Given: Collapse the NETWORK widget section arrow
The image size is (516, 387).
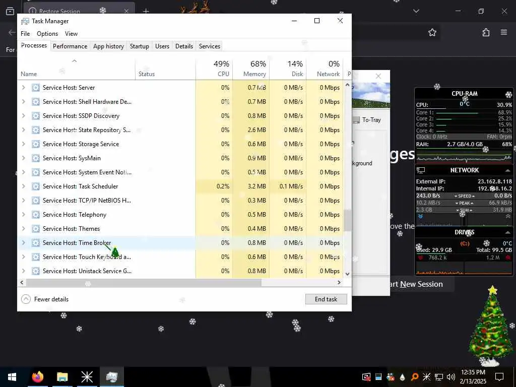Looking at the screenshot, I should pyautogui.click(x=508, y=170).
